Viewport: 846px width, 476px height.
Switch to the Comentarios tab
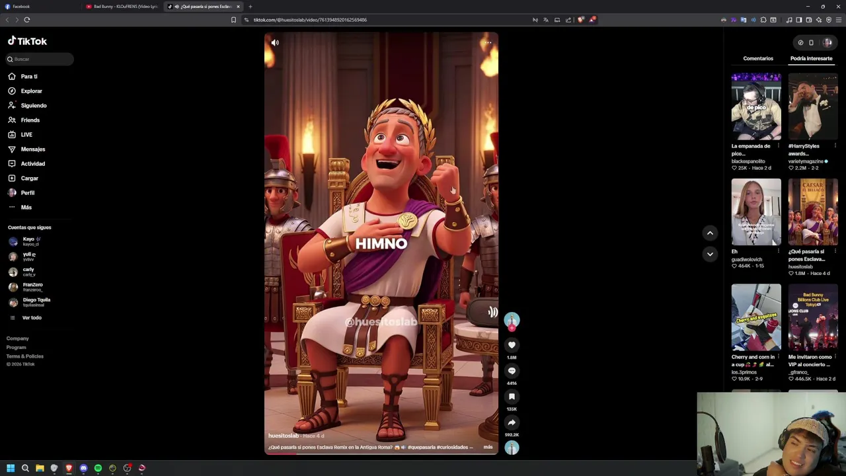coord(758,59)
